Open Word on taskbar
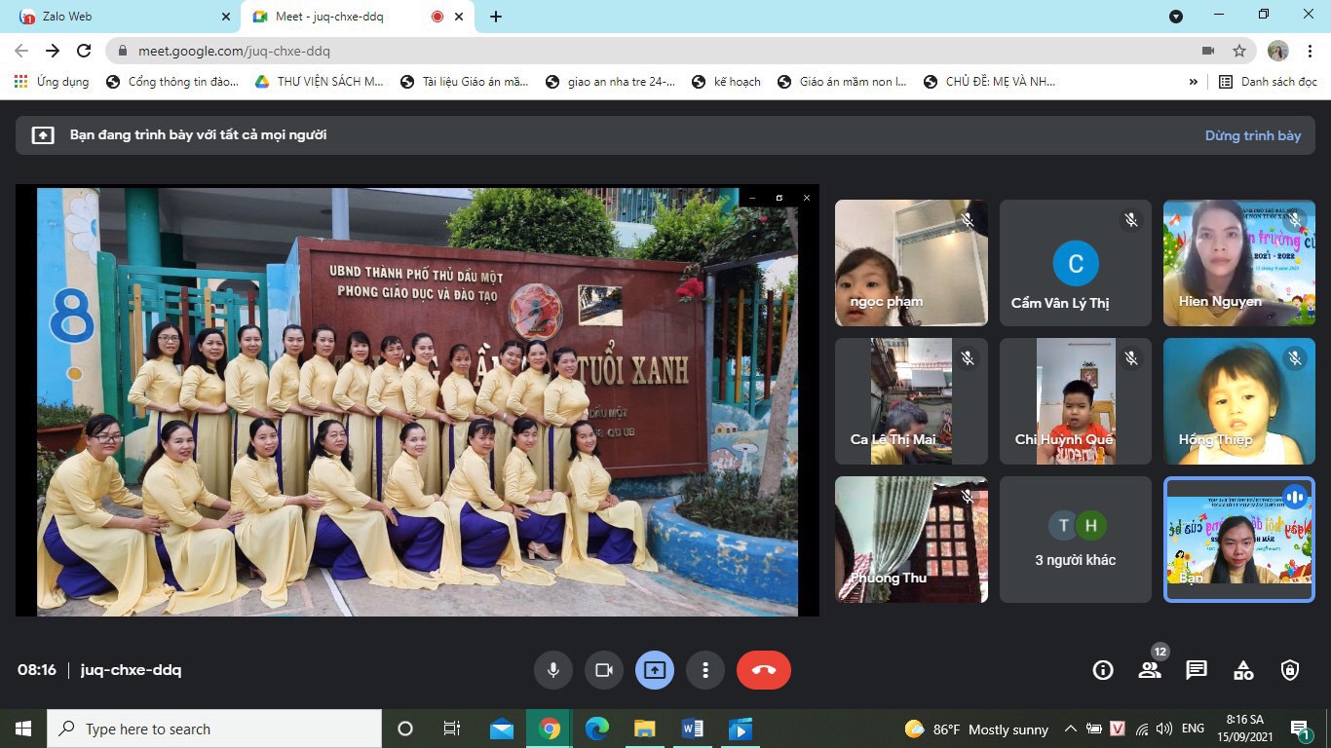This screenshot has width=1331, height=748. (693, 729)
